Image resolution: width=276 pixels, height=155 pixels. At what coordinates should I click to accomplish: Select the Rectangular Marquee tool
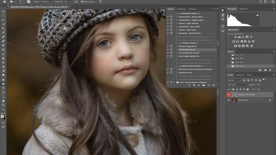pyautogui.click(x=3, y=15)
